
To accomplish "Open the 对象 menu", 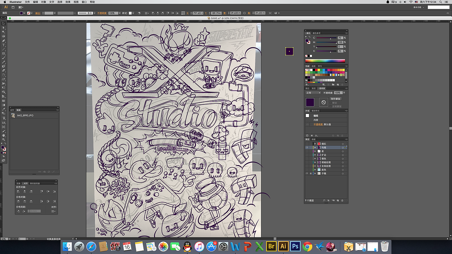I will [43, 2].
